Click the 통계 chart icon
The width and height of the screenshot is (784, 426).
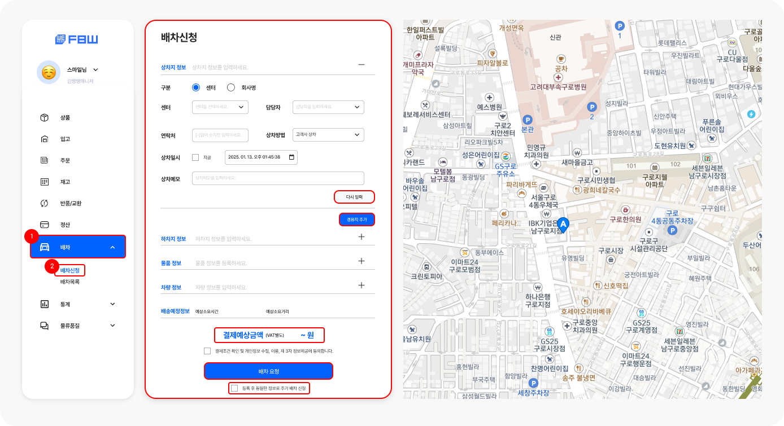pos(44,304)
